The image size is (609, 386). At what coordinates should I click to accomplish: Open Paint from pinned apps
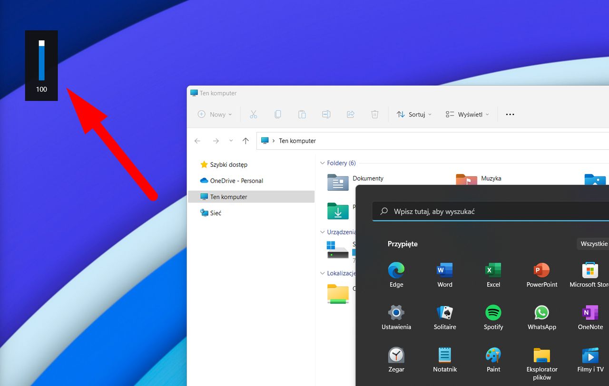coord(493,360)
